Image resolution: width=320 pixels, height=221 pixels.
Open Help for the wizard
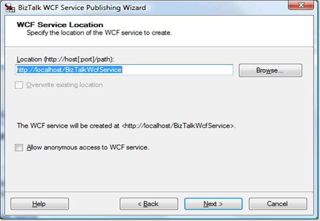click(x=39, y=204)
